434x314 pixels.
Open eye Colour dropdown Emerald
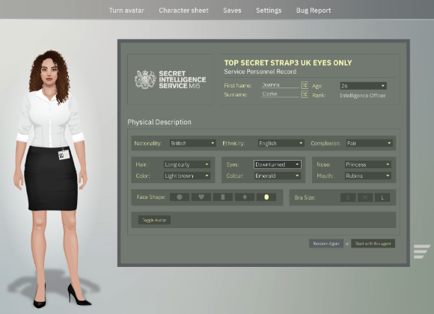278,176
